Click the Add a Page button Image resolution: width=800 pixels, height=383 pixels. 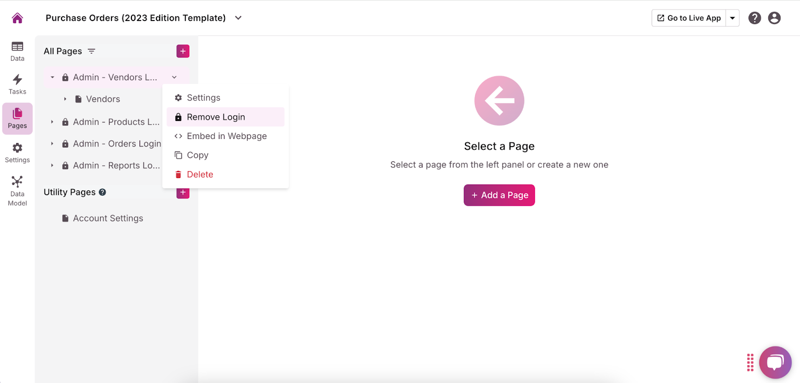tap(499, 195)
